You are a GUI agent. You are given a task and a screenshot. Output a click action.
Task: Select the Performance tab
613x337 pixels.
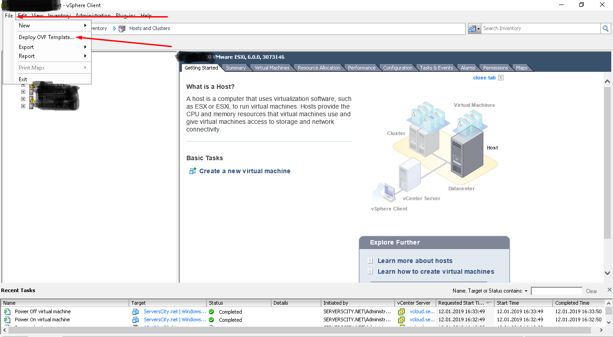tap(362, 68)
